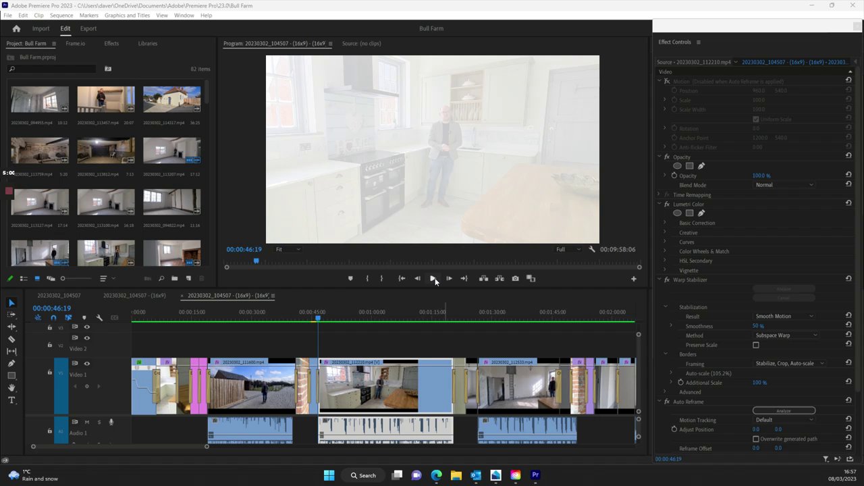Open the Fit zoom level dropdown

(x=288, y=250)
